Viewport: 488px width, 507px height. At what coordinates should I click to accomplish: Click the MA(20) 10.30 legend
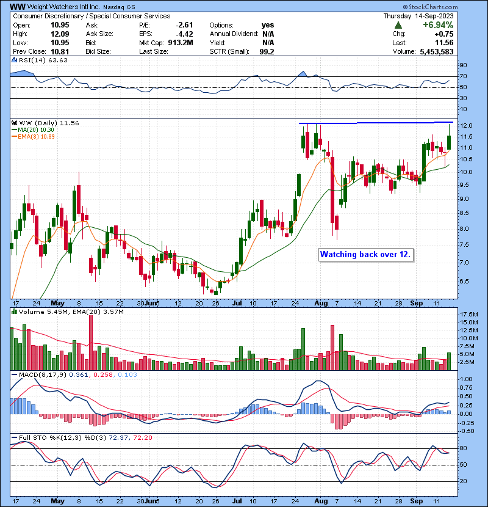[x=32, y=129]
